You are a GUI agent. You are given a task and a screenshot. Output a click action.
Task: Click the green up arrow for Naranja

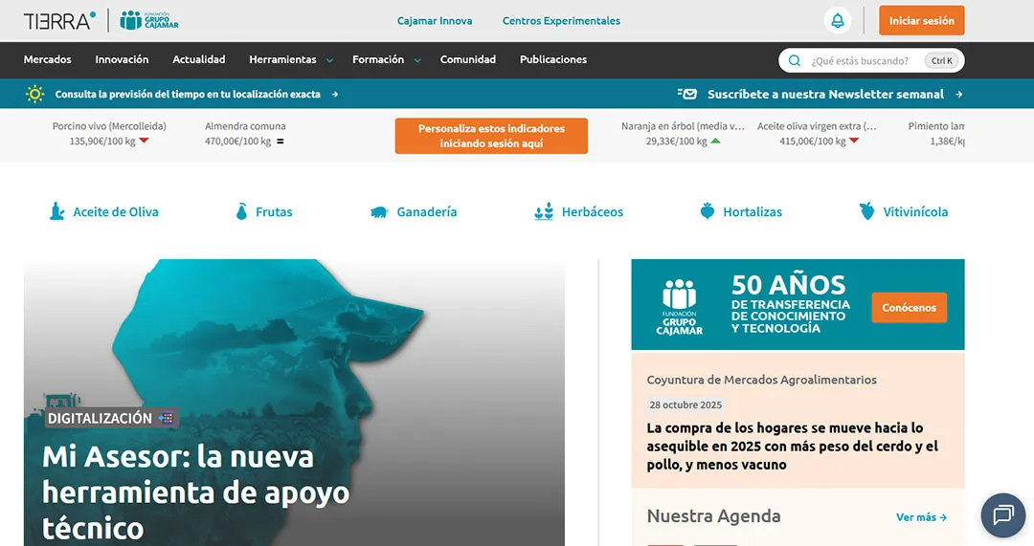[x=715, y=141]
